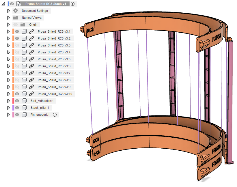
Task: Show the hidden Origin folder
Action: pyautogui.click(x=16, y=25)
